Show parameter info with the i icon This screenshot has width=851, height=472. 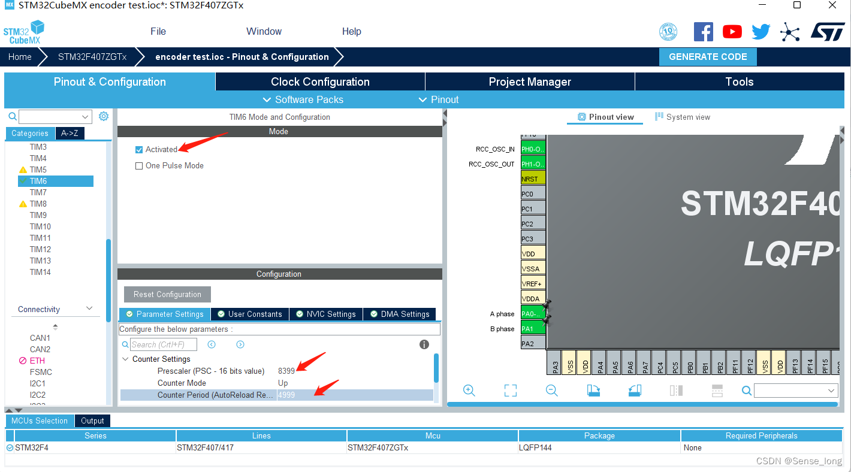pyautogui.click(x=424, y=344)
